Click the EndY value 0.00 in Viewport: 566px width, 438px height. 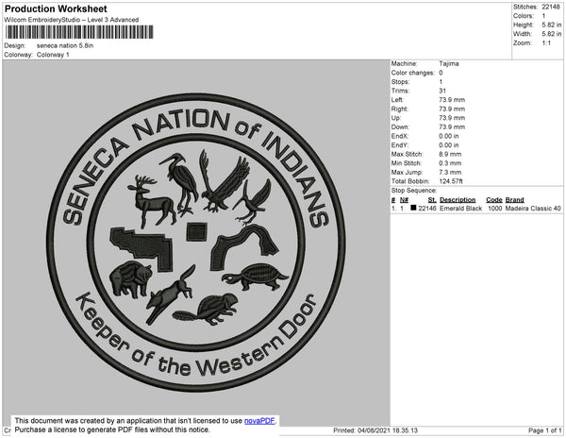click(x=449, y=145)
